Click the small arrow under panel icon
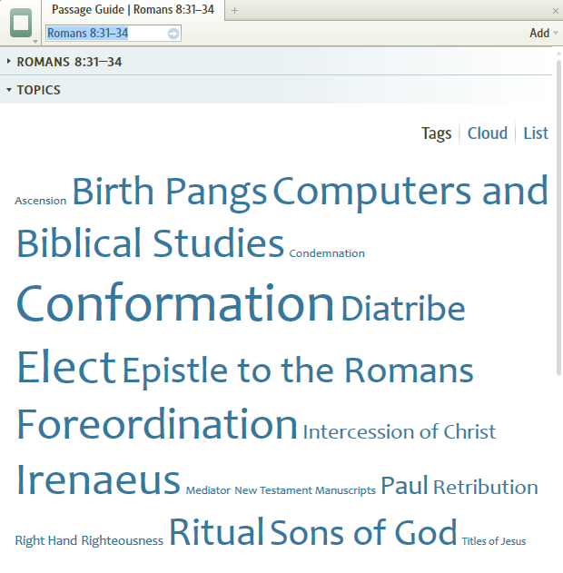 click(x=35, y=42)
